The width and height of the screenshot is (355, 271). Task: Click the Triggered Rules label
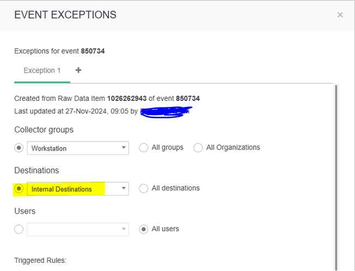tap(40, 261)
